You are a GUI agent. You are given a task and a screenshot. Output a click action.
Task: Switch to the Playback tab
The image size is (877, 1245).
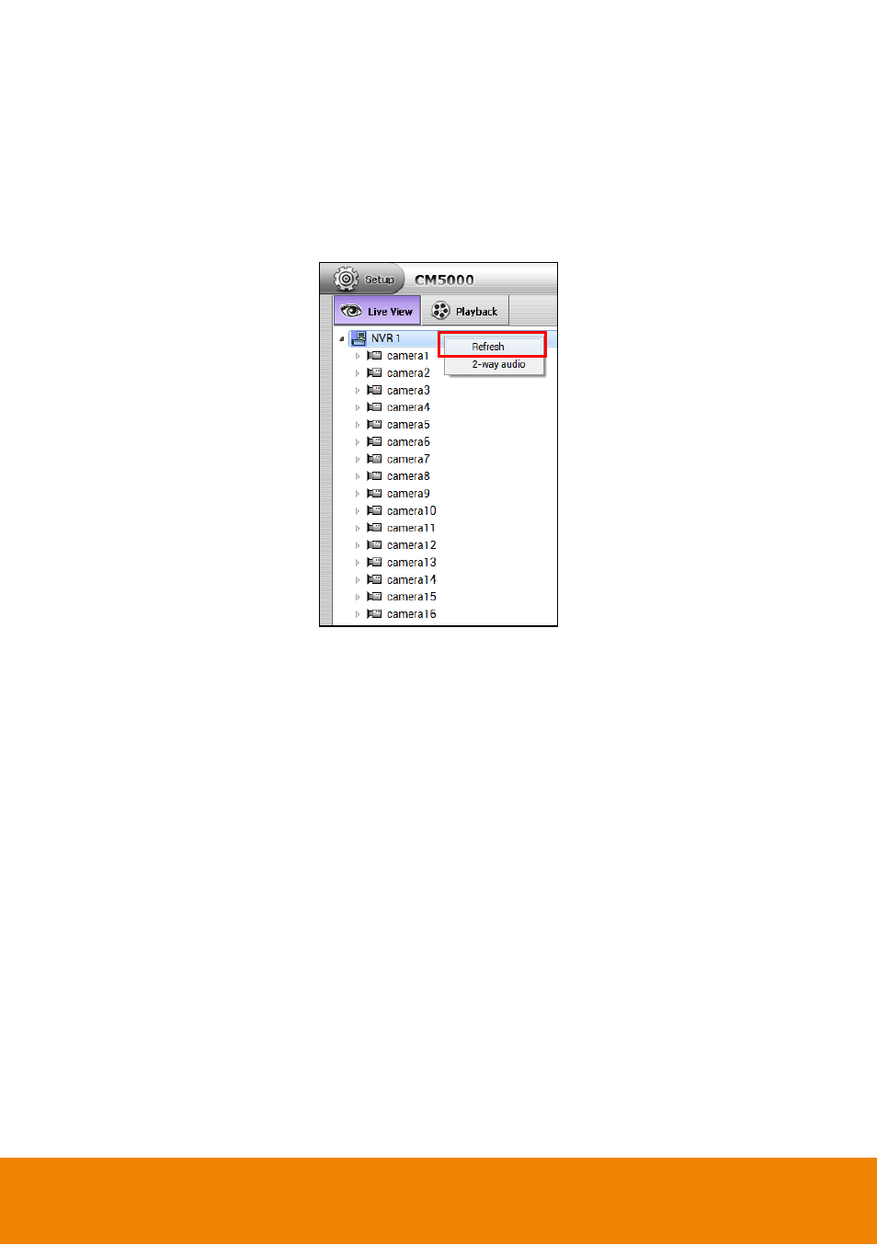click(x=465, y=311)
